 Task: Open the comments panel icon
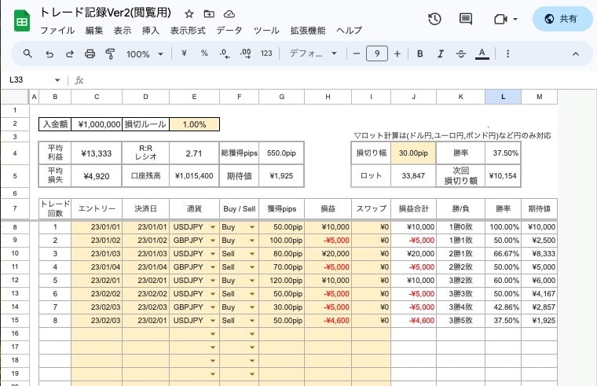tap(466, 19)
